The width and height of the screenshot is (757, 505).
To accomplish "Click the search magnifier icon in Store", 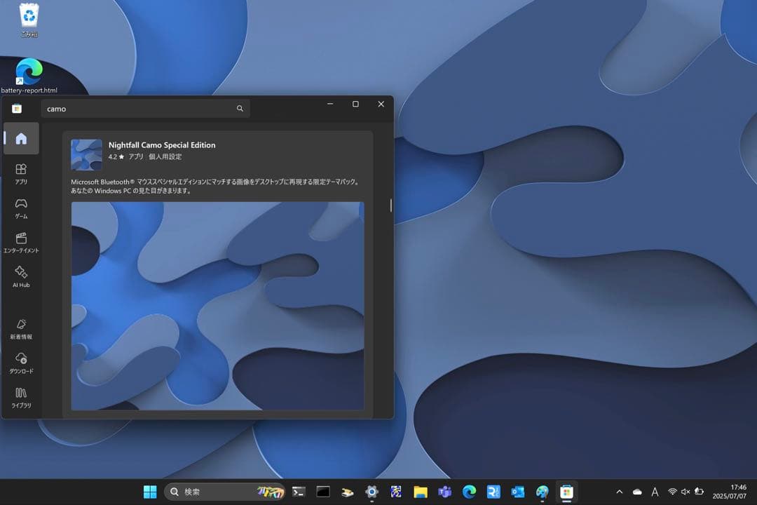I will click(x=240, y=109).
